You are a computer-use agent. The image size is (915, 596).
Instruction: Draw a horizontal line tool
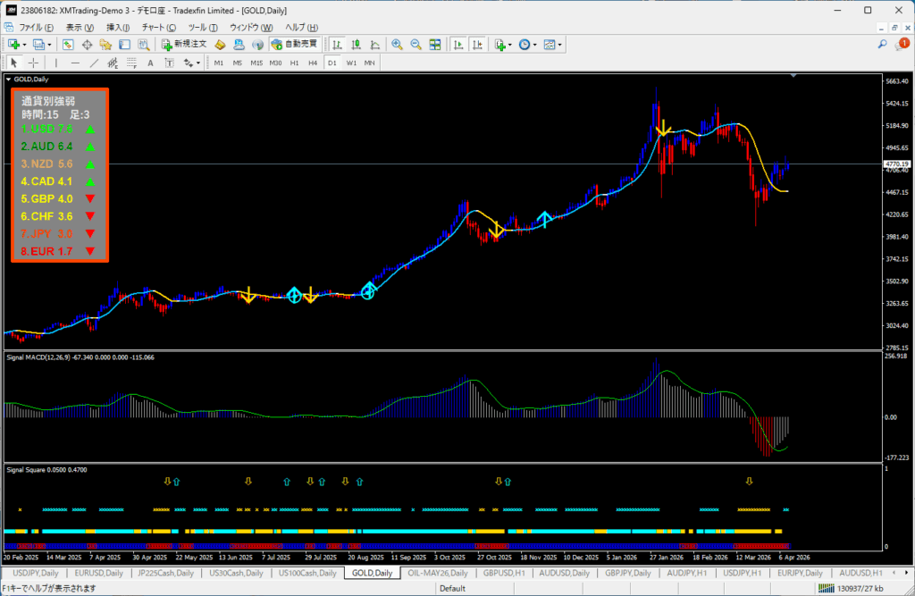click(75, 63)
